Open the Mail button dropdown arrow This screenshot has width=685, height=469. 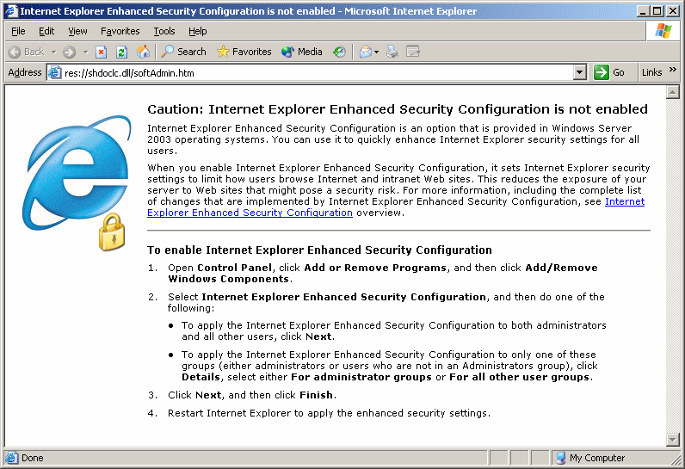[376, 52]
